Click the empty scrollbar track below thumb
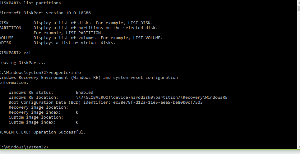 click(298, 78)
